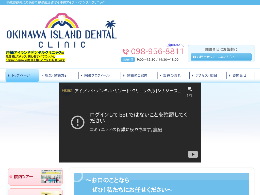Click the 9:00〜12:30 / 14:30〜18:00 hours text
Screen dimensions: 260x195
158,59
